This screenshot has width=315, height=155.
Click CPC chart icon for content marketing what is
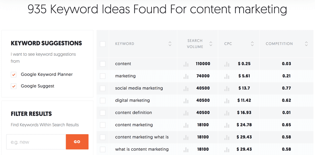227,138
